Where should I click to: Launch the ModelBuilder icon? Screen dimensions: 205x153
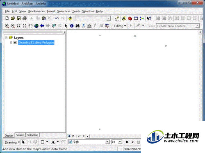[142, 18]
